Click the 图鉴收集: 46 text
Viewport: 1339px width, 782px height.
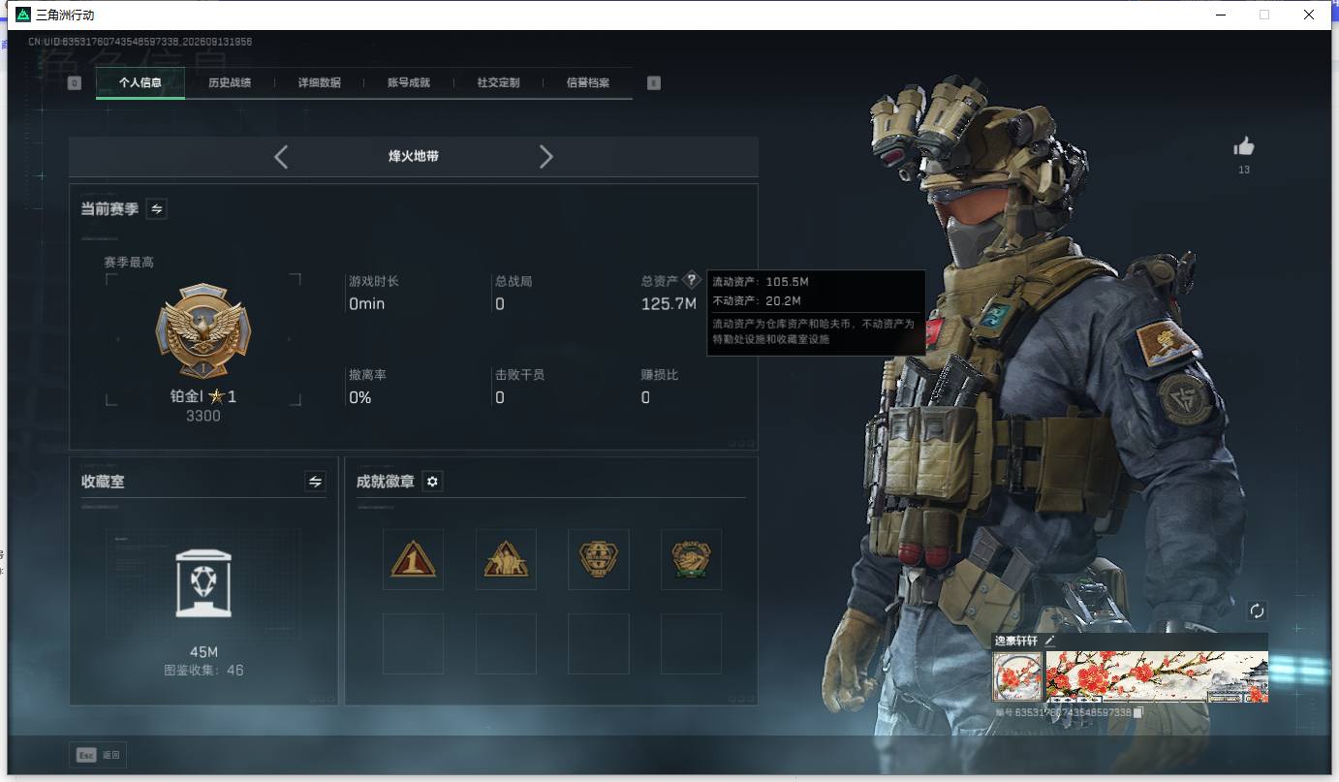(x=203, y=670)
